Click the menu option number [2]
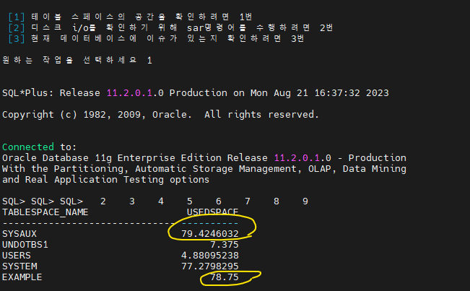The image size is (470, 291). (17, 28)
